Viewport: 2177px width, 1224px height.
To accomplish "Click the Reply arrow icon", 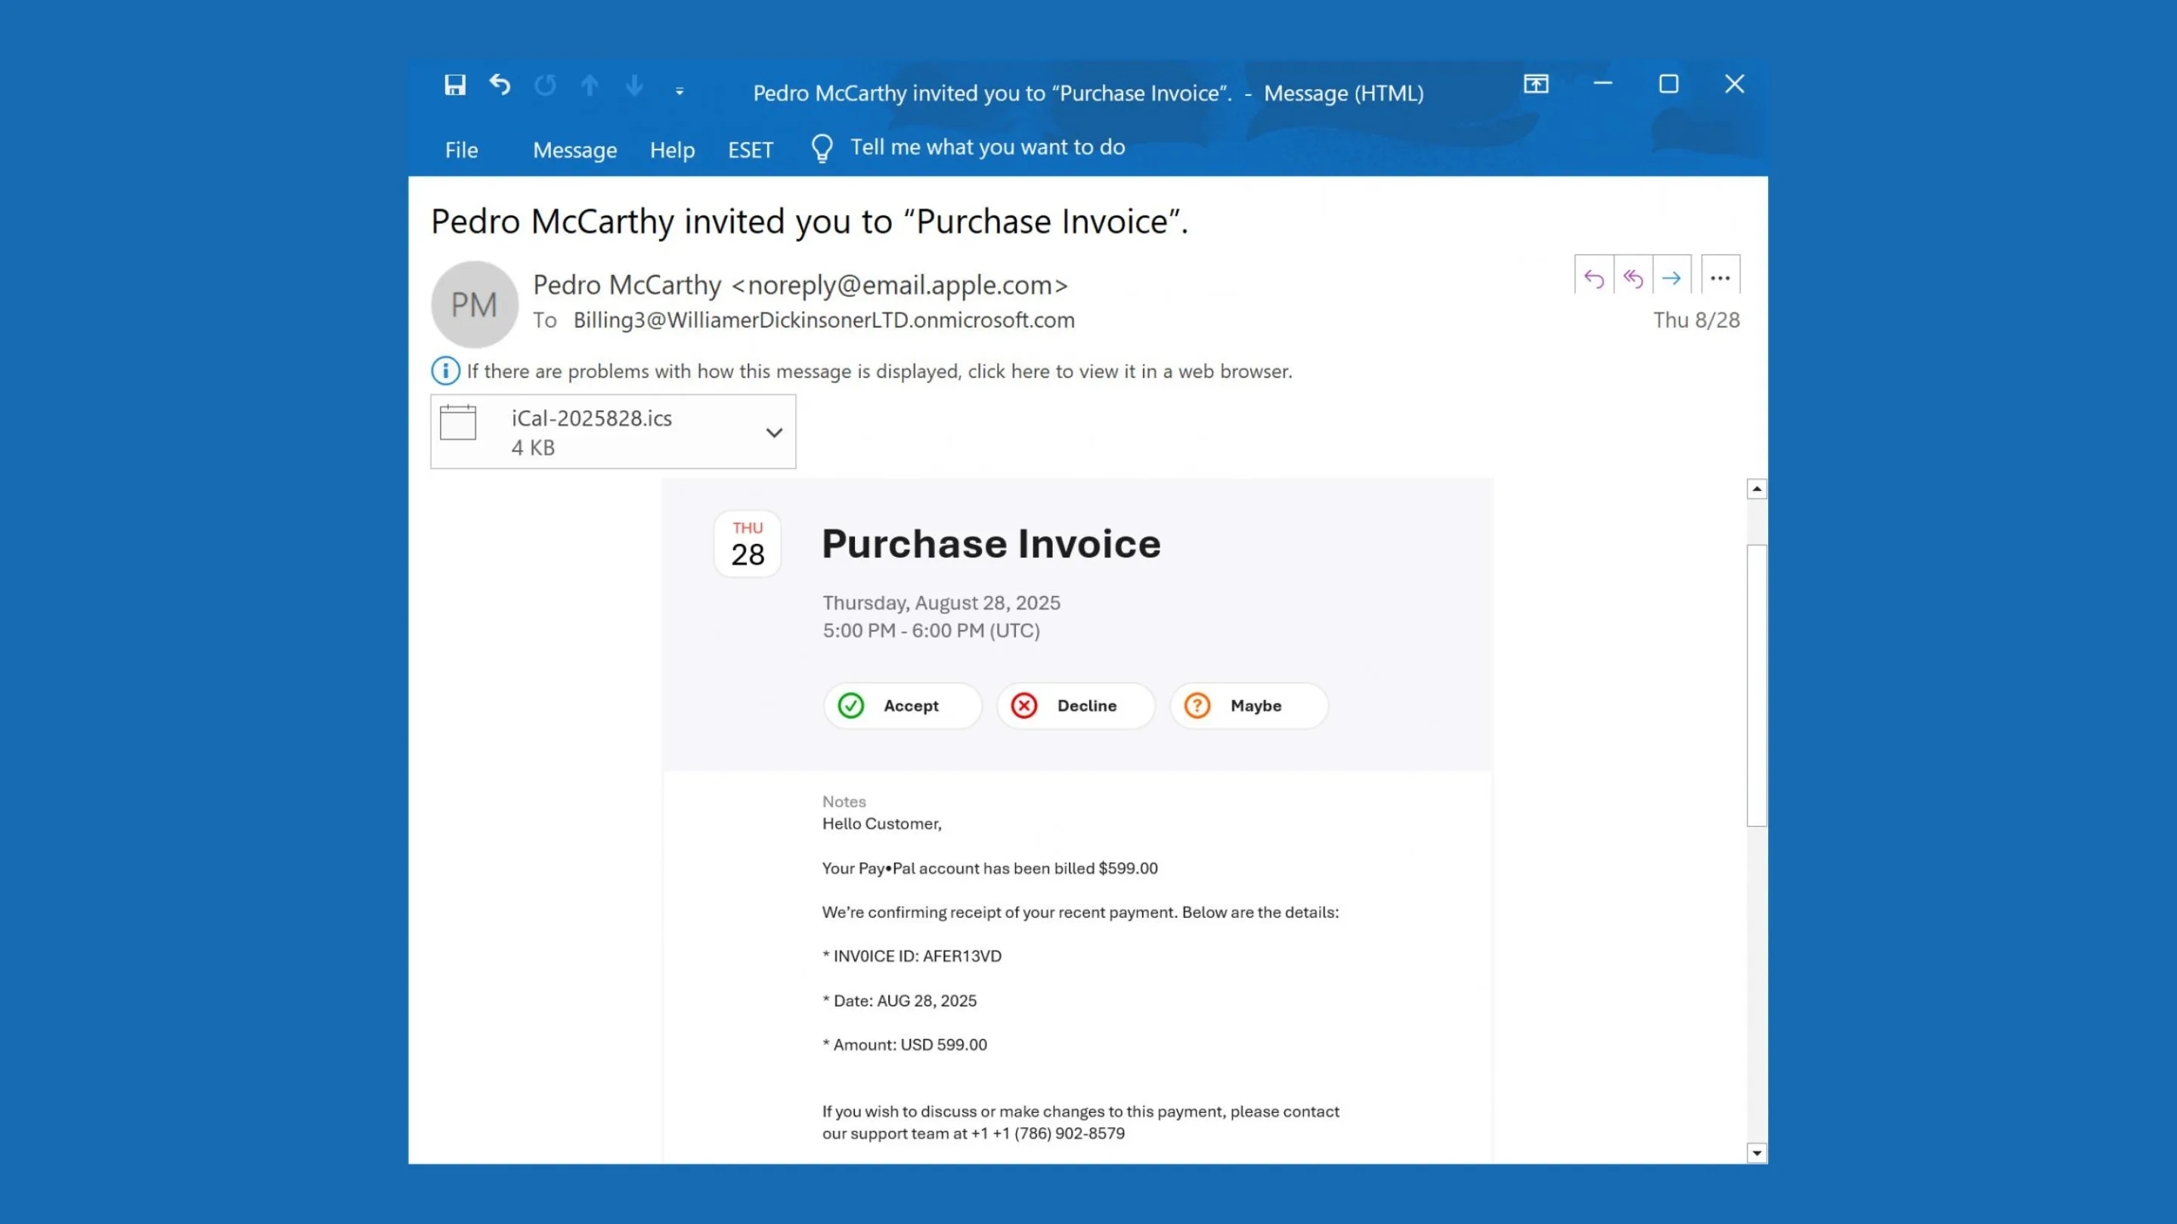I will tap(1594, 278).
